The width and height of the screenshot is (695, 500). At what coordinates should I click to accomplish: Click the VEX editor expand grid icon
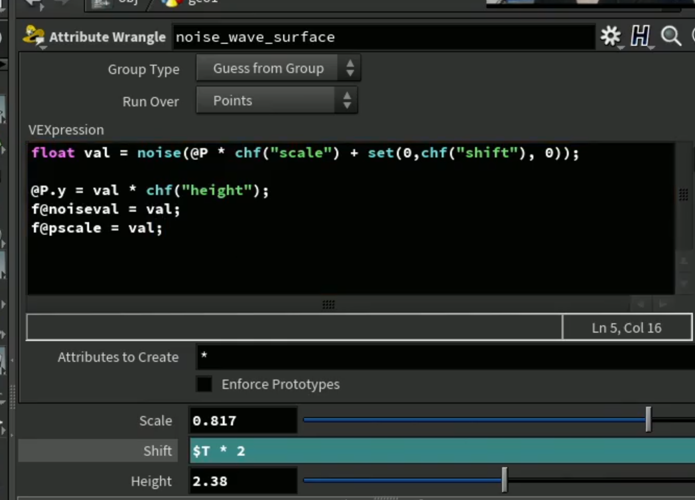684,194
